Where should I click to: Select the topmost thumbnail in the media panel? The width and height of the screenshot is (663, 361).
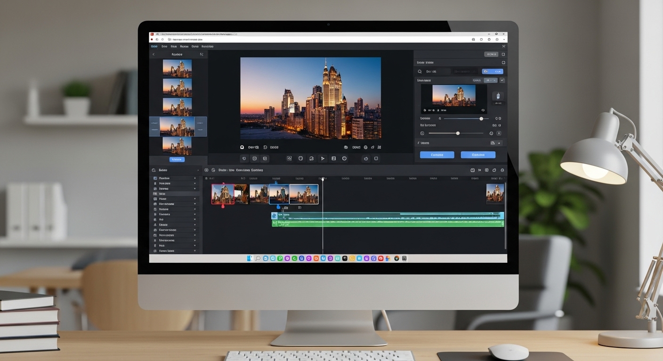177,68
